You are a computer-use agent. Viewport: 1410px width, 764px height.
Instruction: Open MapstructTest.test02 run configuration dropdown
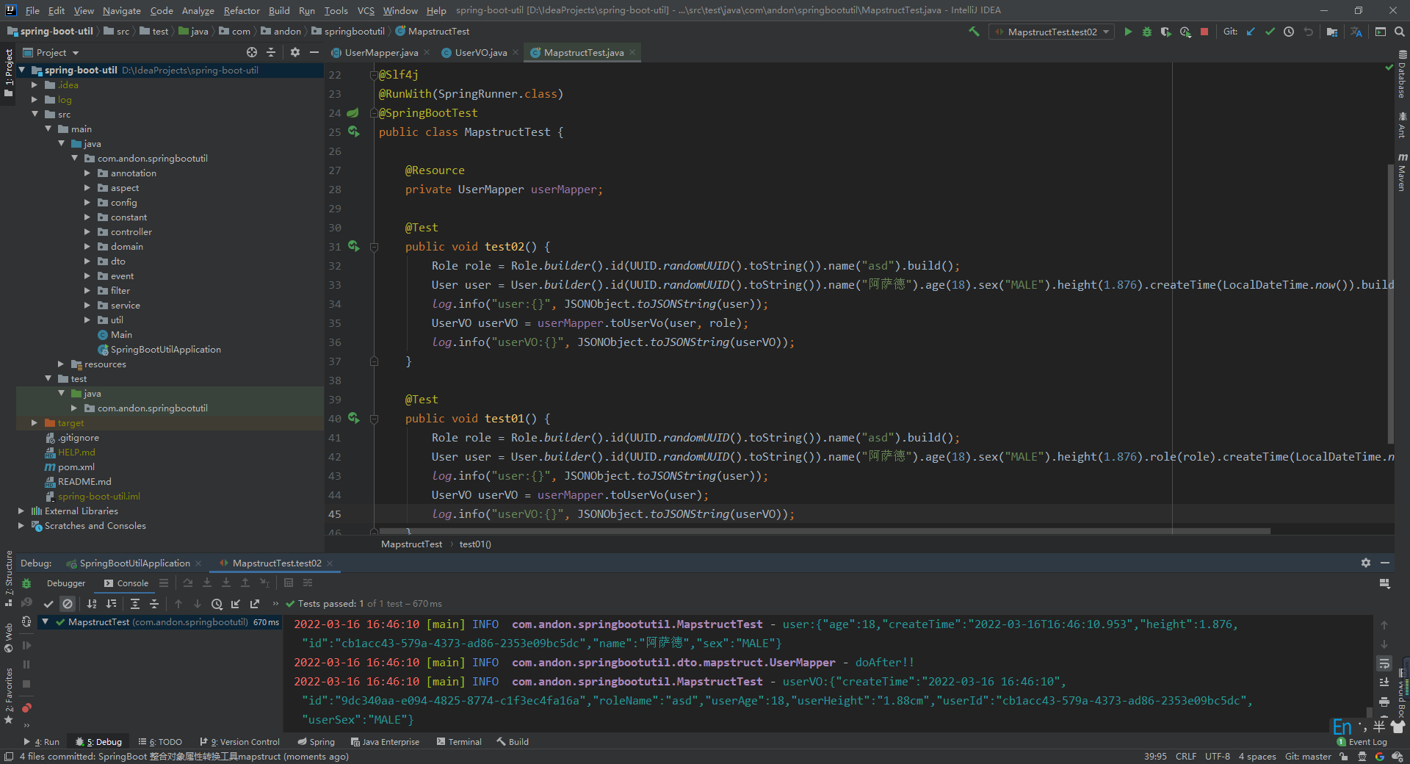(x=1052, y=32)
